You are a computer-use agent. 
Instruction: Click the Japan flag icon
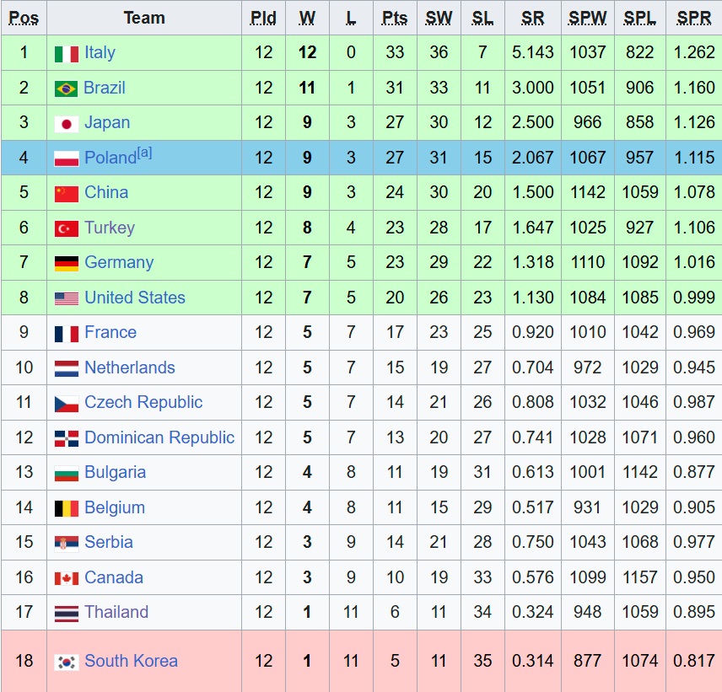(67, 124)
